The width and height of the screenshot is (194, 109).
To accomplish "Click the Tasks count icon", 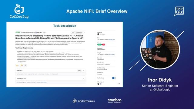I will (21, 71).
